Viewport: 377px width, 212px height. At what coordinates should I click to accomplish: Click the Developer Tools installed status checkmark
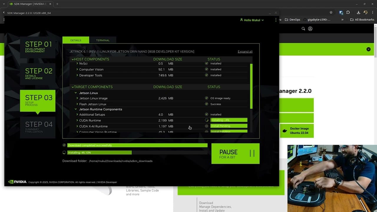tap(206, 75)
